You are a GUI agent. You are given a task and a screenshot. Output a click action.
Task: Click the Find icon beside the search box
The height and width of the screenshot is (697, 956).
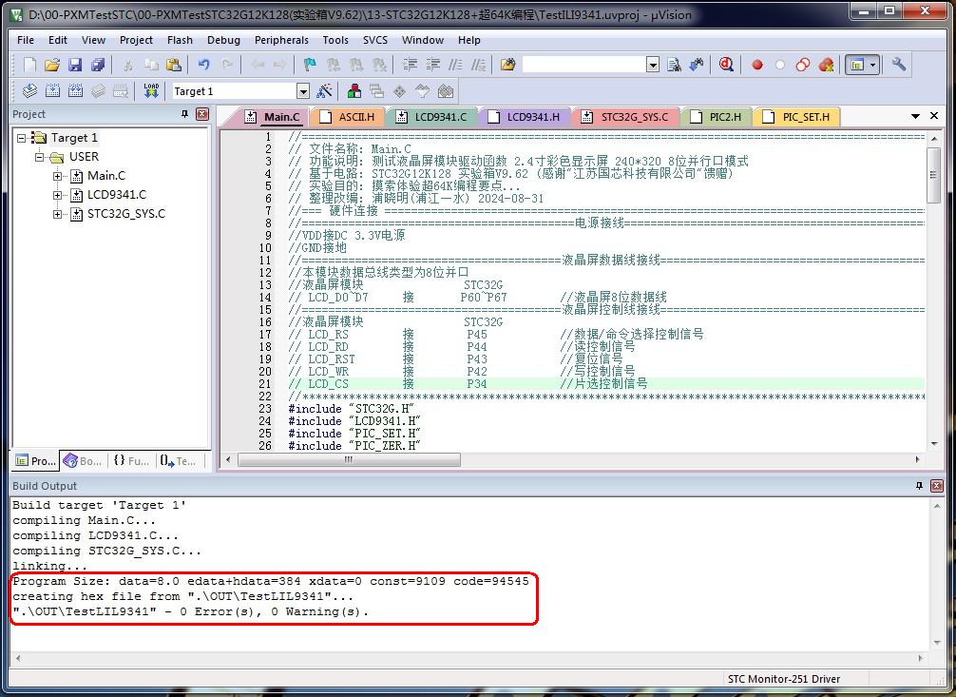coord(674,65)
